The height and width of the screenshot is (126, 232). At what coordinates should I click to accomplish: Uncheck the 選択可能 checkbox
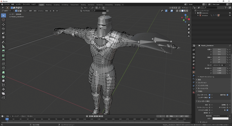227,95
